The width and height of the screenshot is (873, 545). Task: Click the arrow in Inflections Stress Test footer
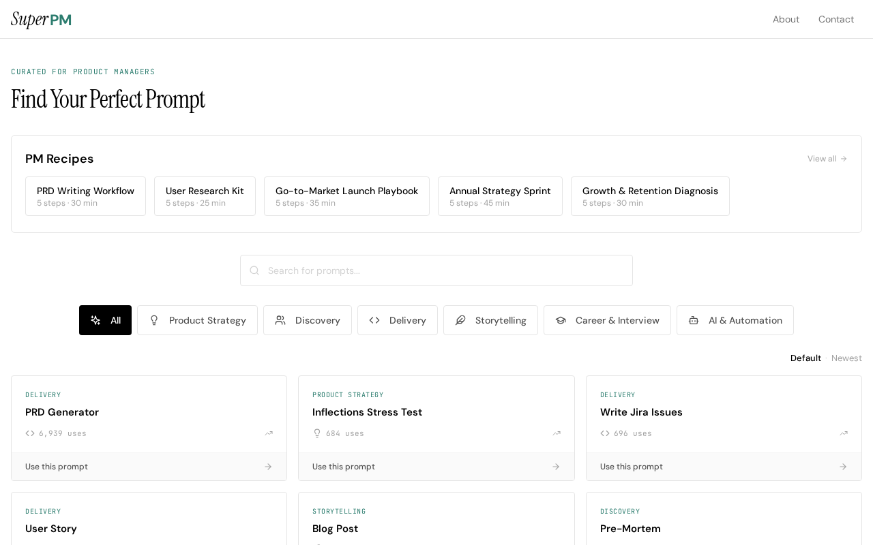click(556, 467)
